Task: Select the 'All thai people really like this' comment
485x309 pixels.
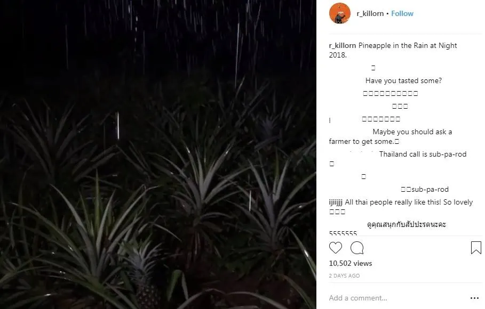Action: (409, 202)
